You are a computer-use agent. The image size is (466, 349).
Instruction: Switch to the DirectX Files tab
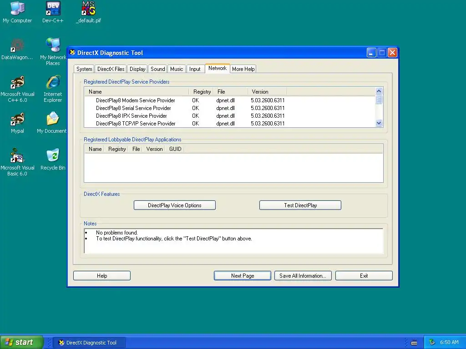111,69
